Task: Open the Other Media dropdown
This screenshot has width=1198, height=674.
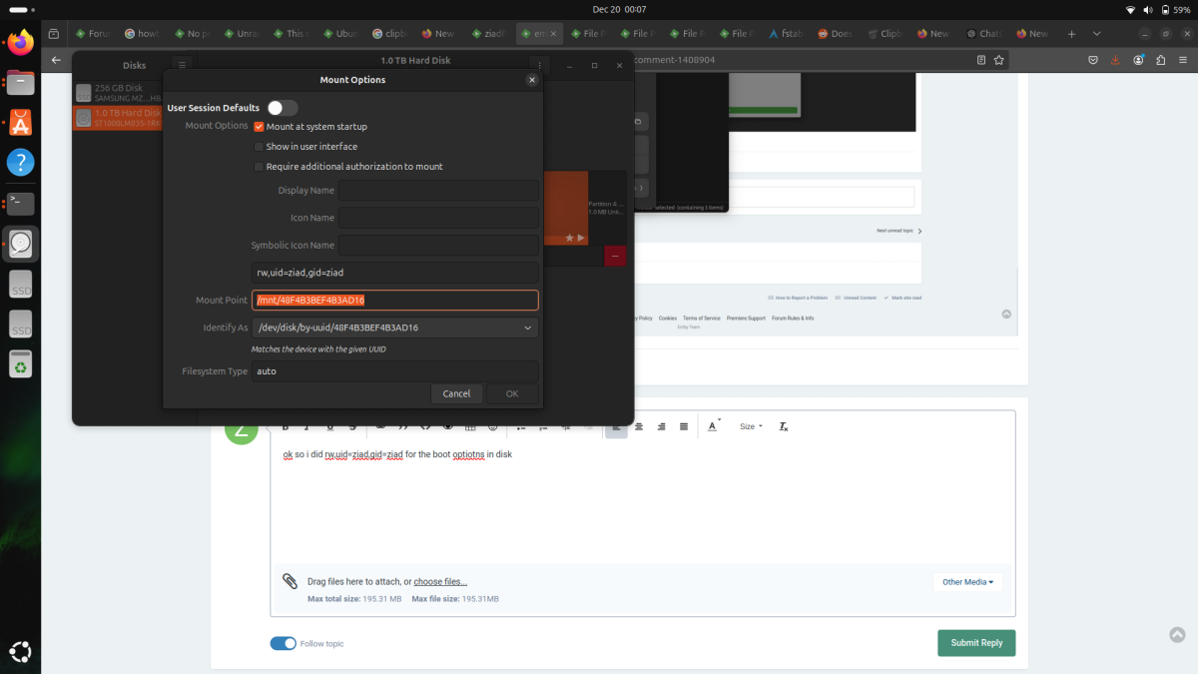Action: 967,581
